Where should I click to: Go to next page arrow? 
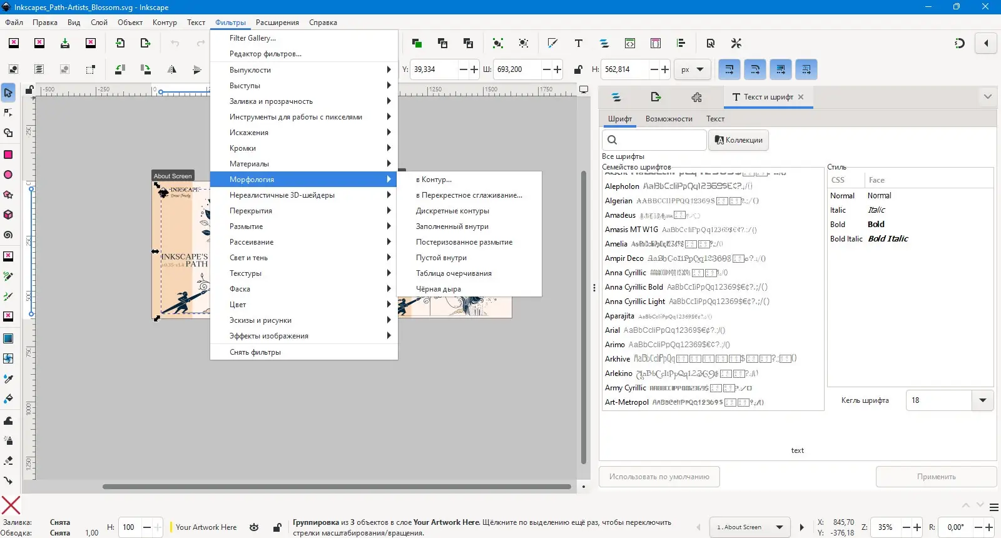tap(802, 527)
